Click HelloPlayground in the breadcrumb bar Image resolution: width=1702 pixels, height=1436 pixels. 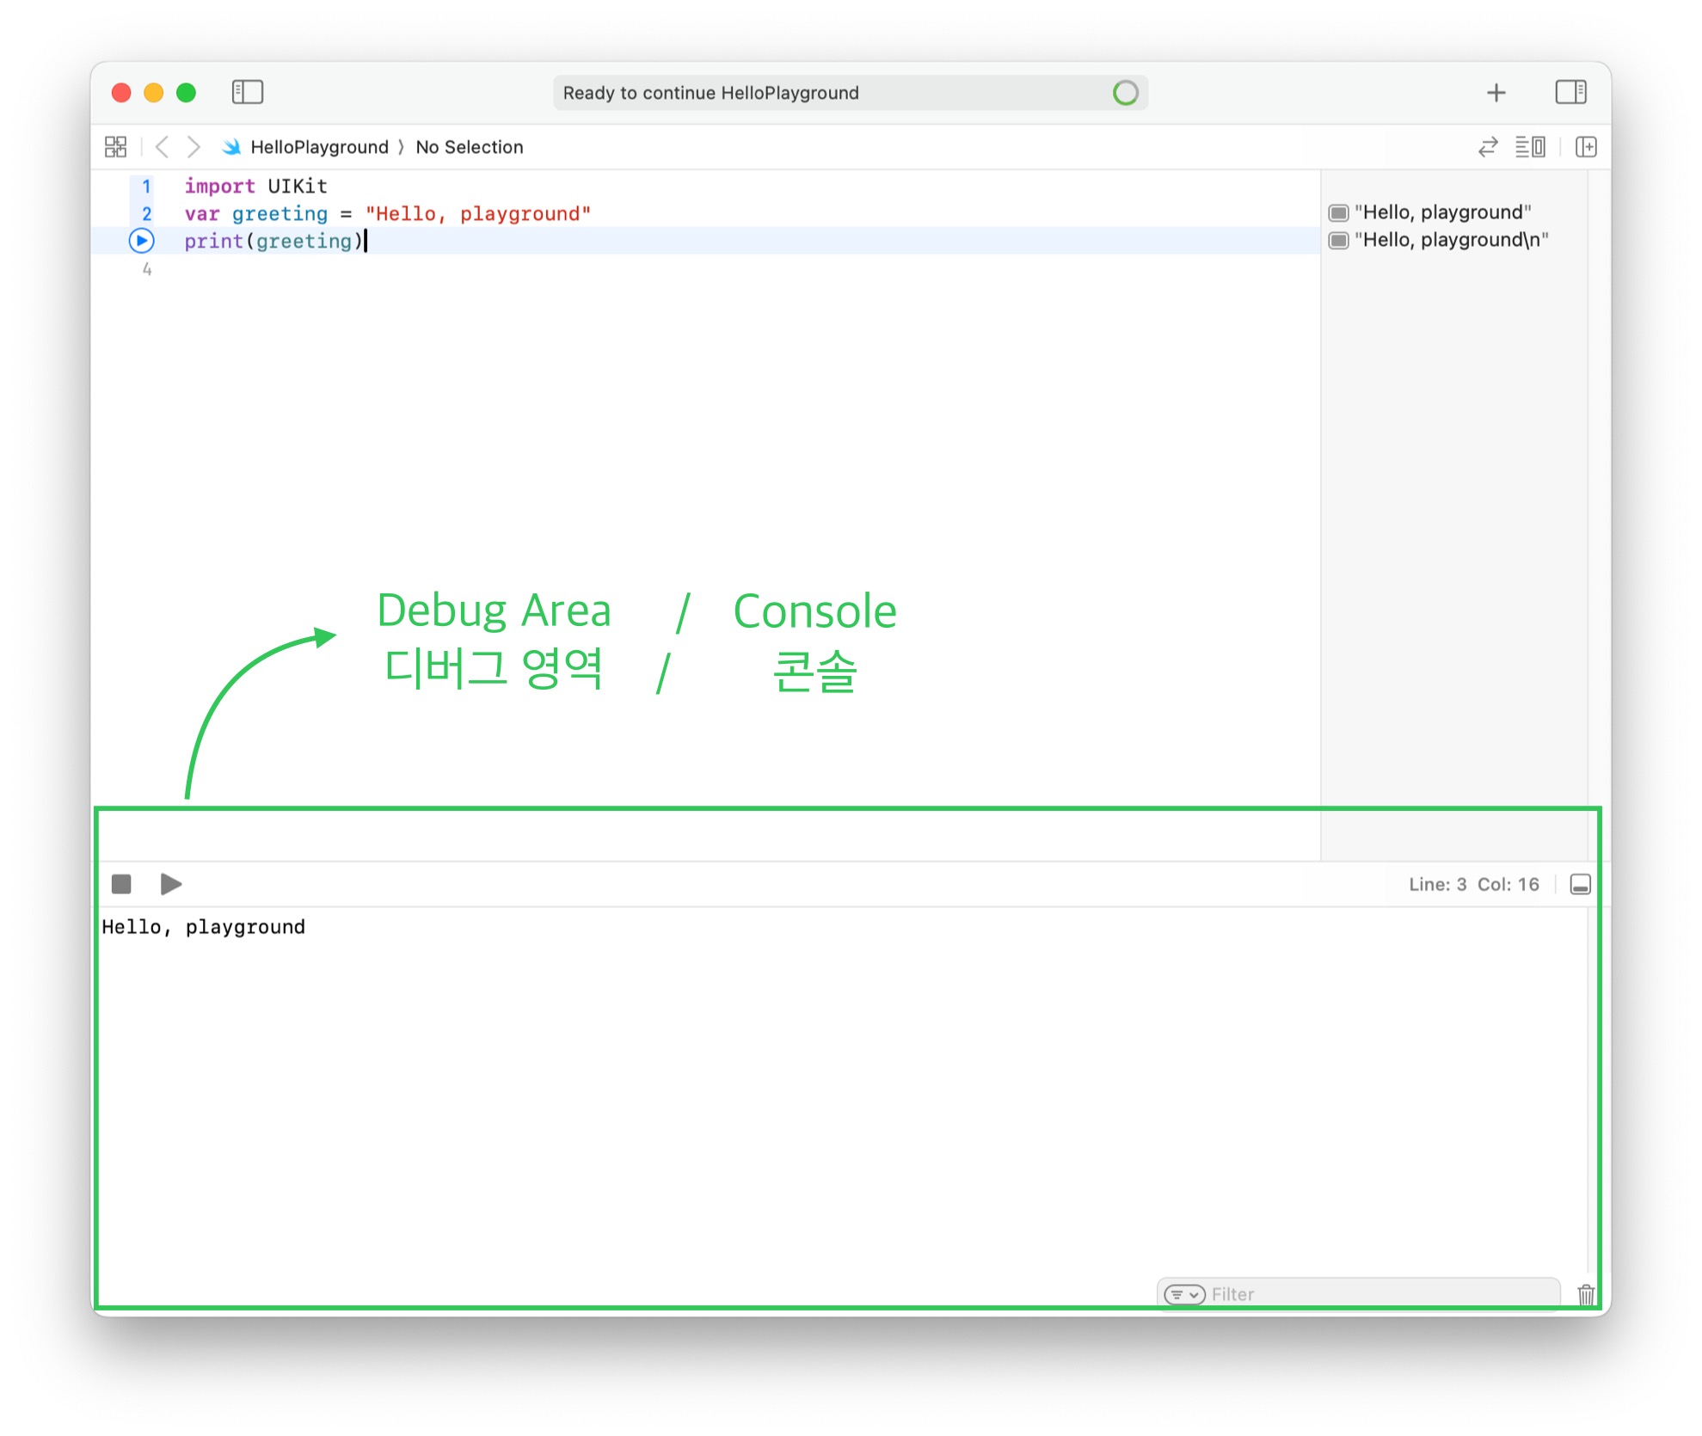pos(318,147)
